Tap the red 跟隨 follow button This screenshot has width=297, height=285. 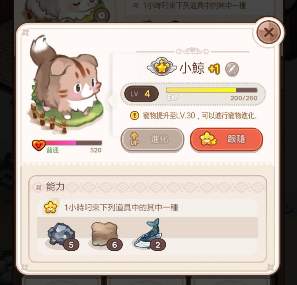click(226, 139)
